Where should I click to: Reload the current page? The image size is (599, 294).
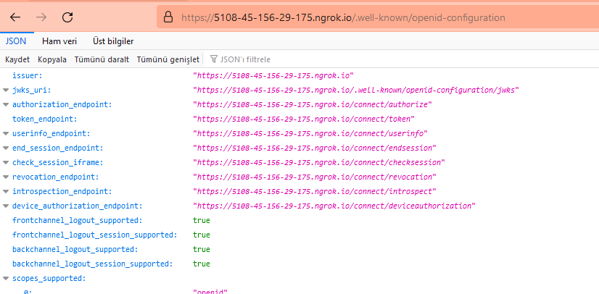[67, 17]
